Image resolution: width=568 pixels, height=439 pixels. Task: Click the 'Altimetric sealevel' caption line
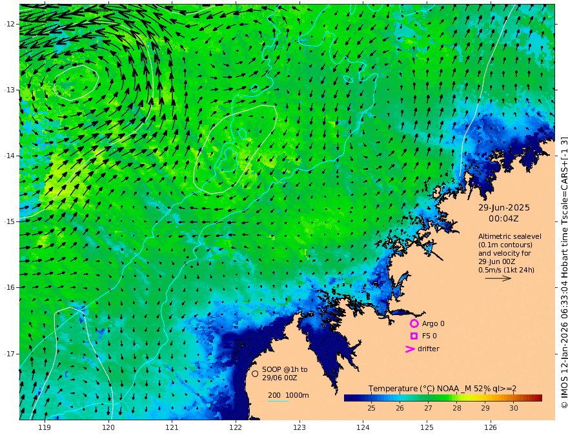pyautogui.click(x=510, y=236)
